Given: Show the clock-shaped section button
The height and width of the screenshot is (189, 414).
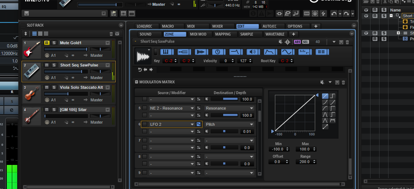Looking at the screenshot, I should point(219,52).
